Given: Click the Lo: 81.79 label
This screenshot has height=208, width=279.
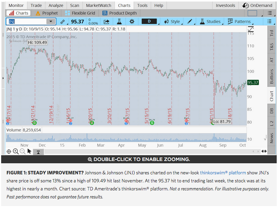Looking at the screenshot, I should 222,122.
